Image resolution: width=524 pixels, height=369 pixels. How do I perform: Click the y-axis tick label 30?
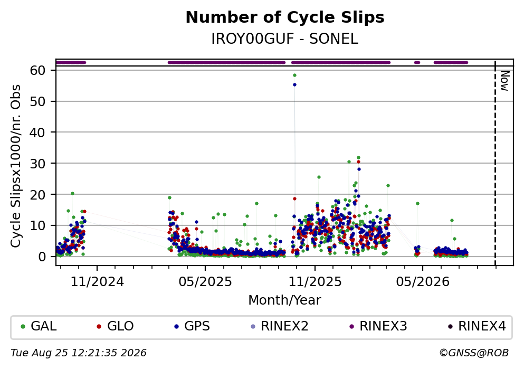[x=38, y=164]
